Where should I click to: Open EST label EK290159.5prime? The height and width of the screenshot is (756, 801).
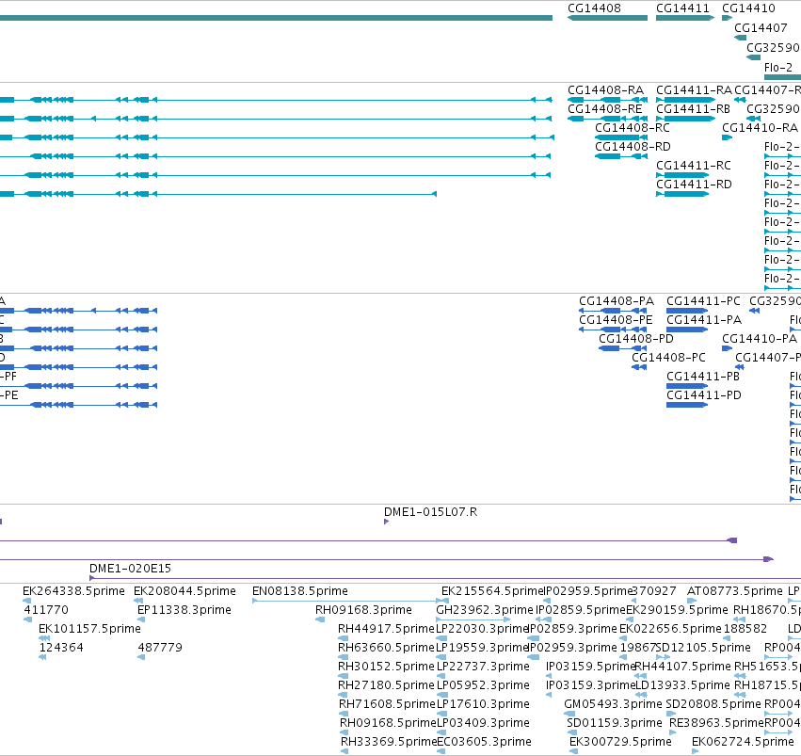pos(677,610)
